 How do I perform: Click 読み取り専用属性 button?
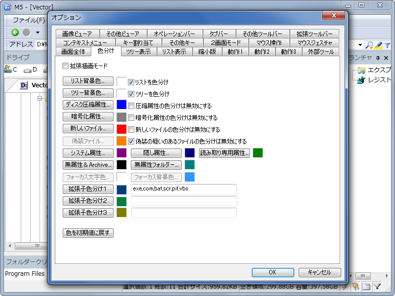[225, 153]
